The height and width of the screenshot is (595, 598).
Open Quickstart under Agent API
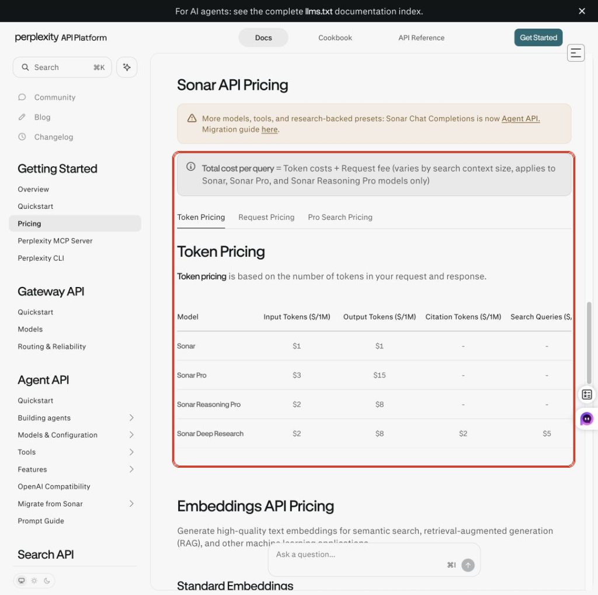(36, 401)
